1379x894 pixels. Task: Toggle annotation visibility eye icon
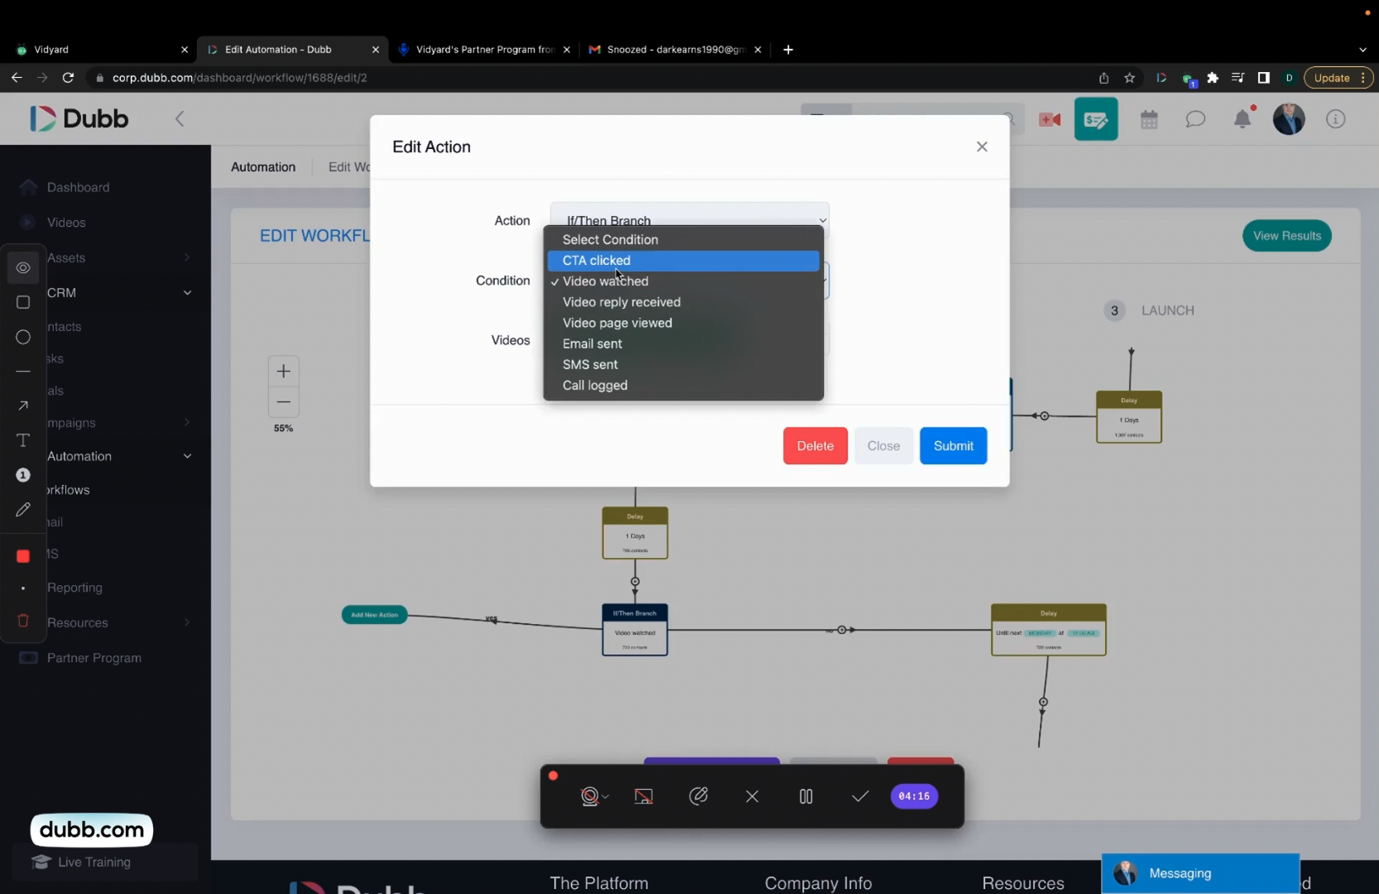point(23,267)
